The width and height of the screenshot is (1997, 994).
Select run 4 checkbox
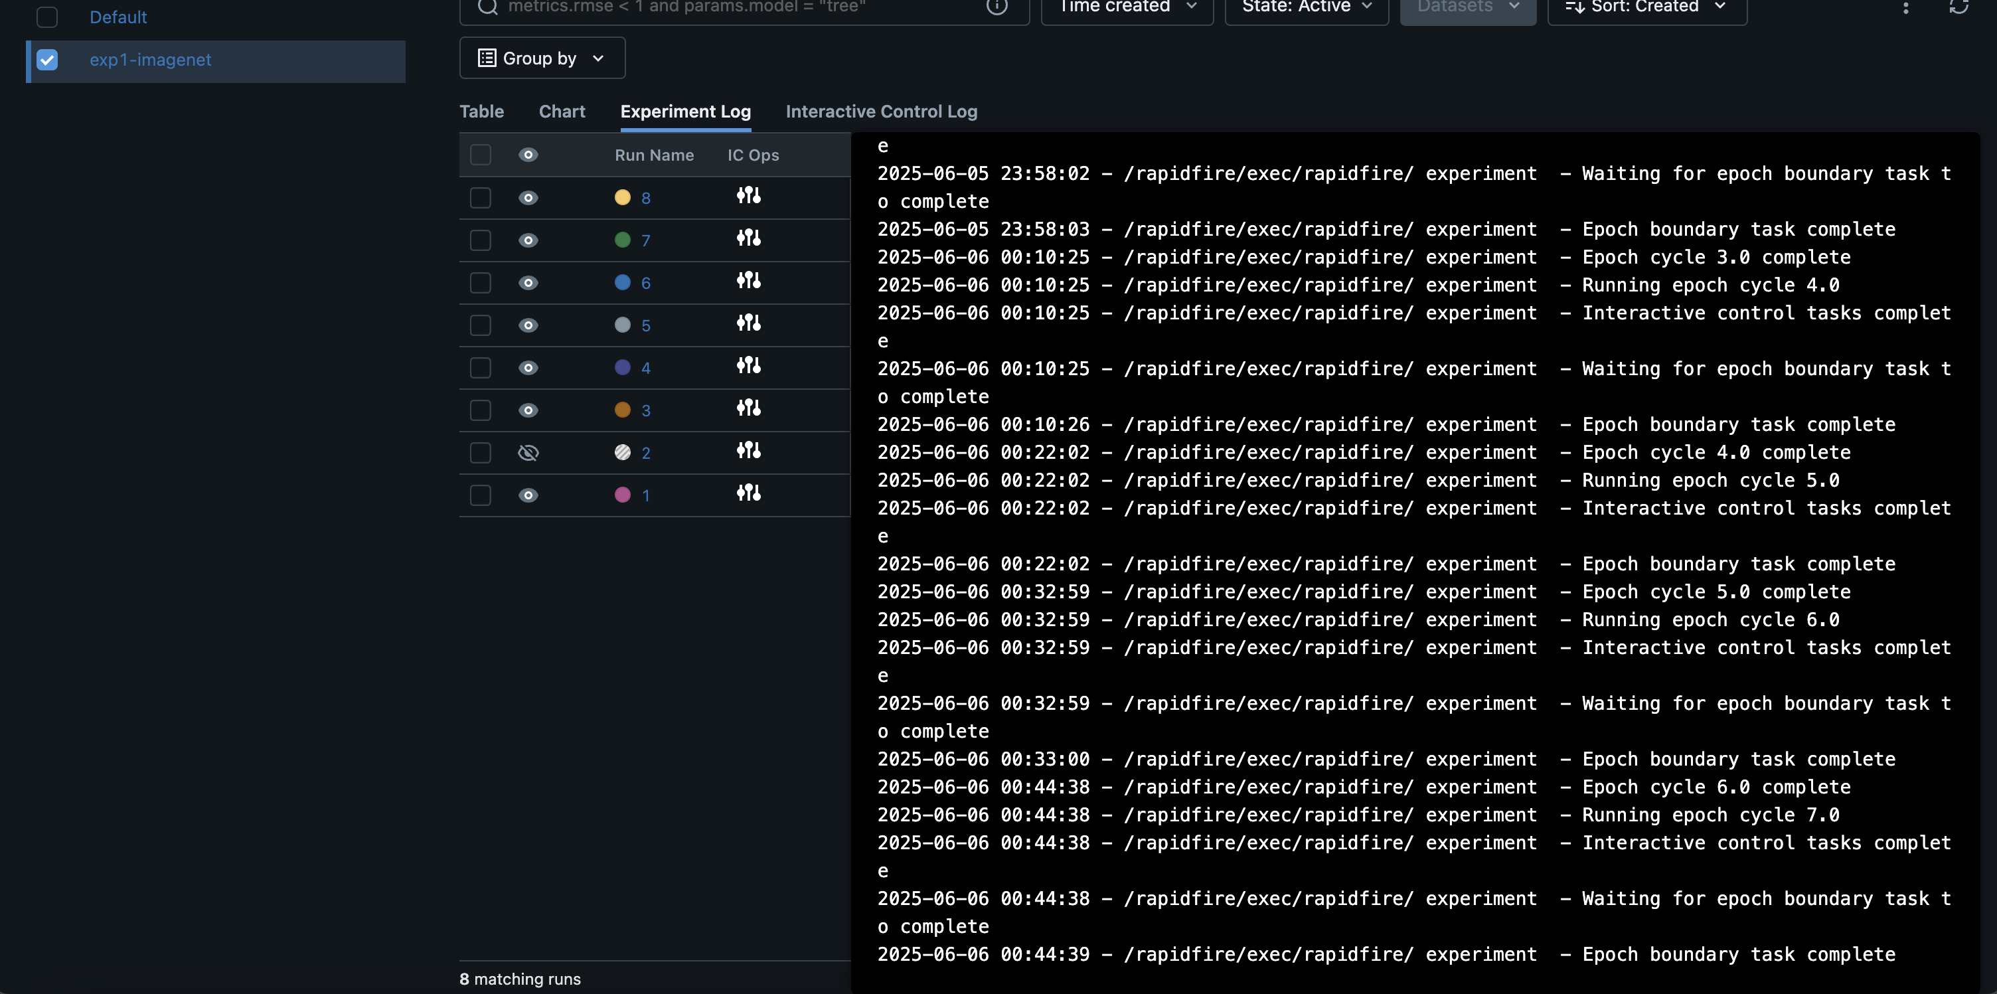pos(481,367)
